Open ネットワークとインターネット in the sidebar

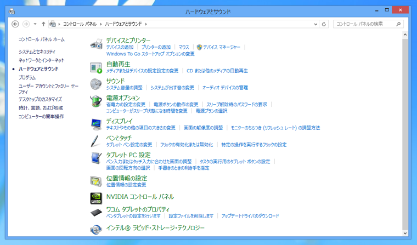pyautogui.click(x=42, y=60)
